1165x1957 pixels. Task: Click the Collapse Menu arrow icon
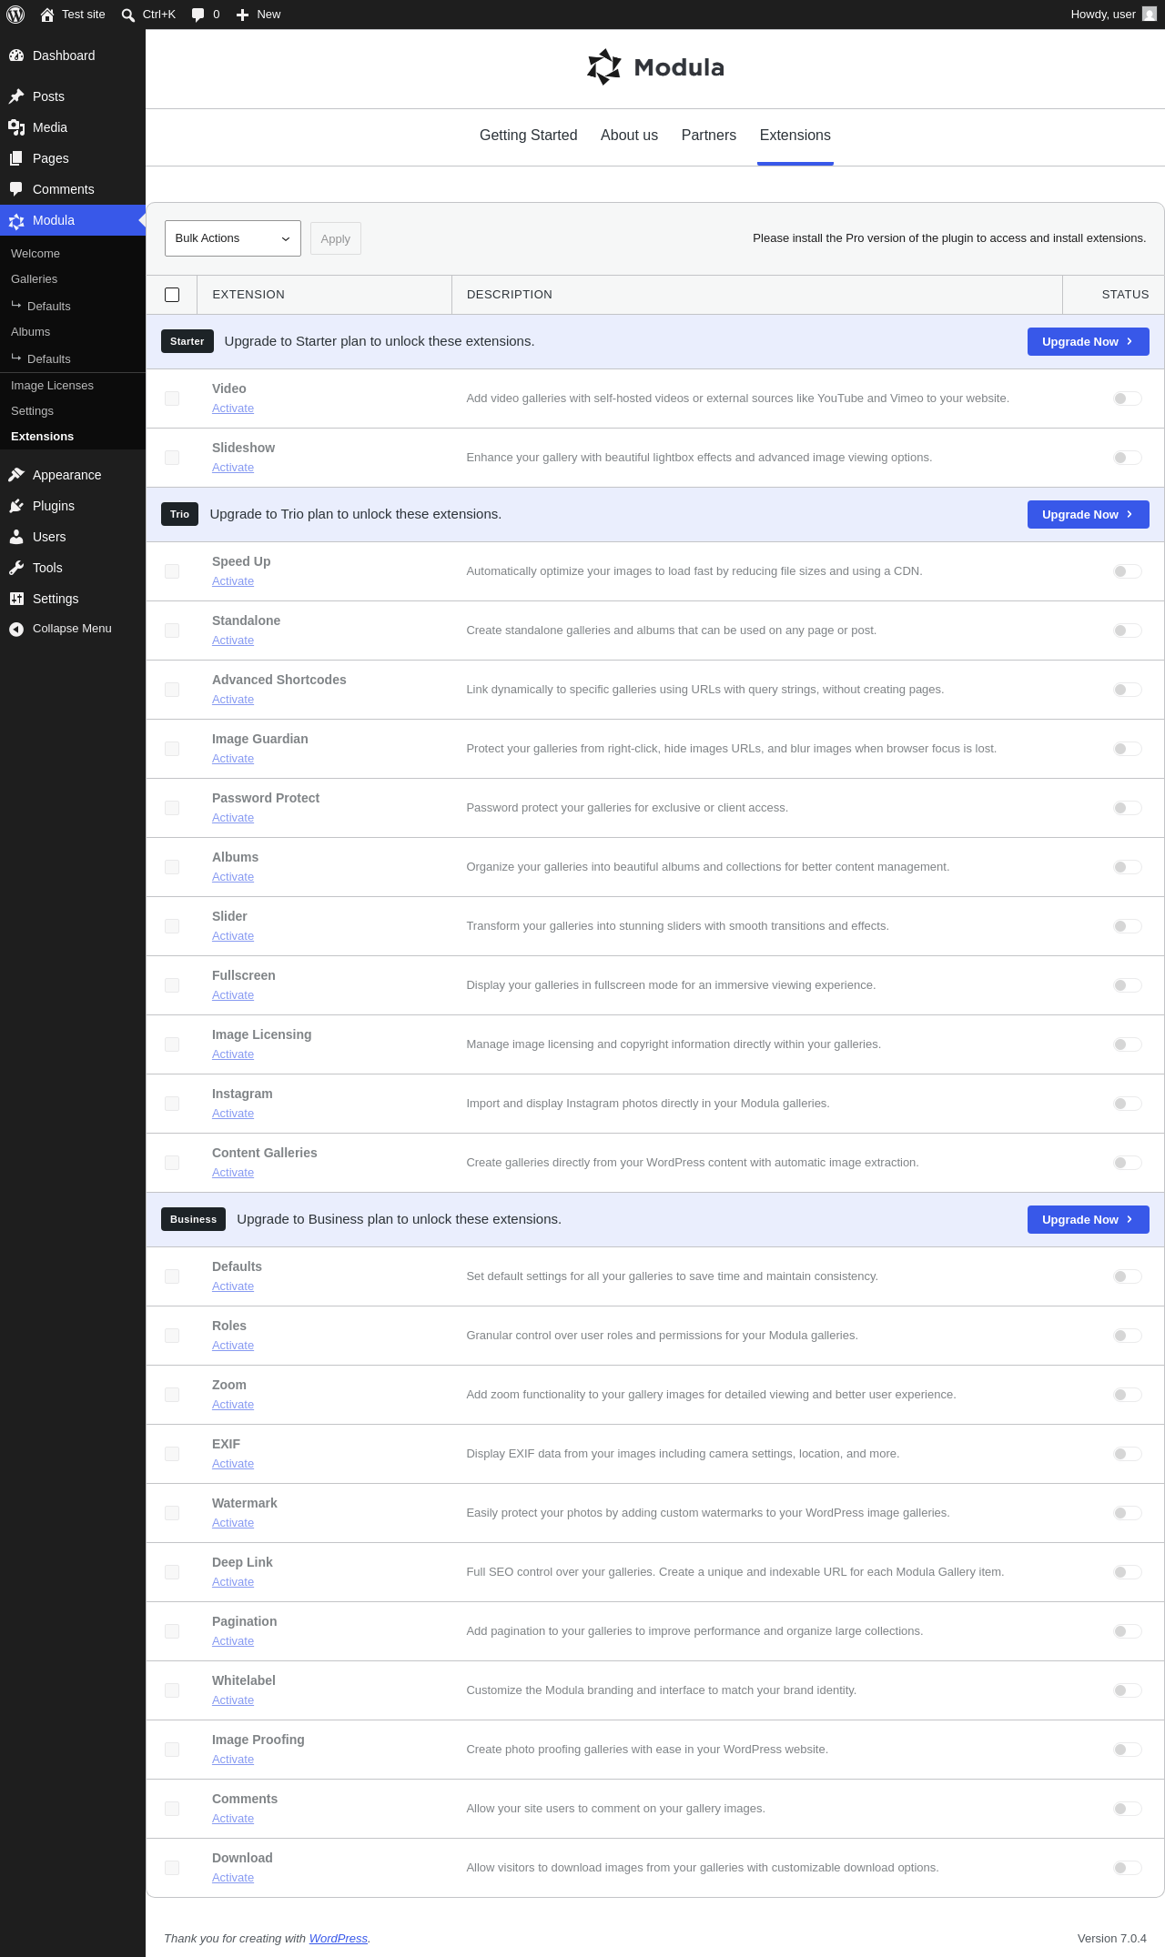16,629
